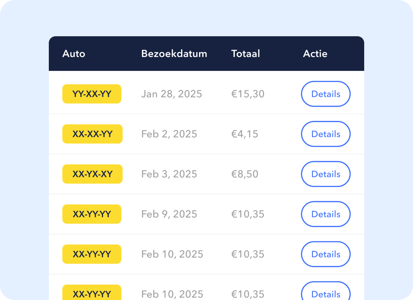Click the €15,30 total amount
413x300 pixels.
[248, 94]
